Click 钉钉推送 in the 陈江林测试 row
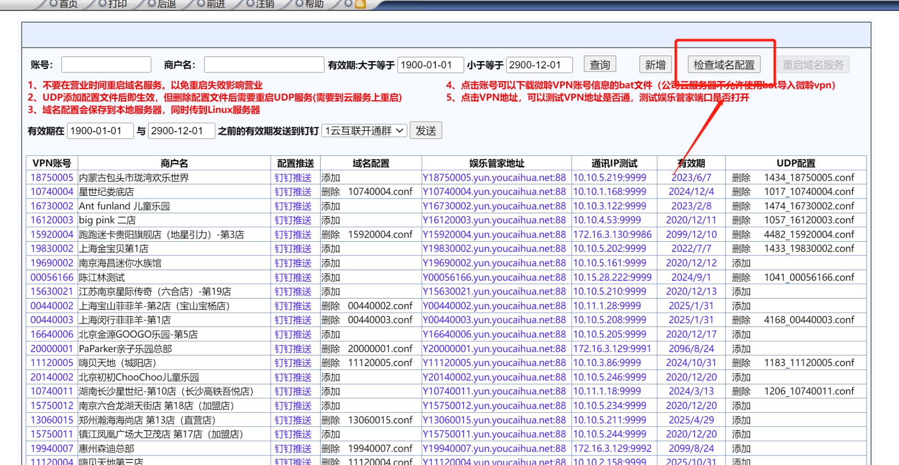Viewport: 899px width, 465px height. [x=293, y=277]
